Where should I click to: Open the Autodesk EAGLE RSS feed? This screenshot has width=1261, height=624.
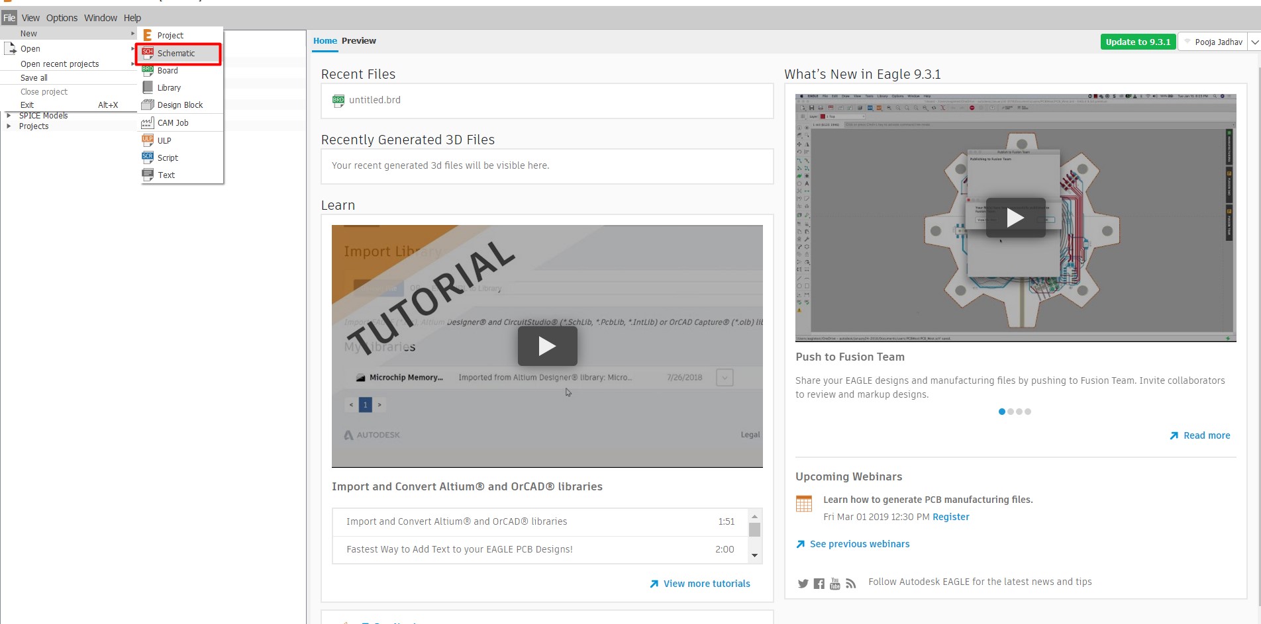pos(851,584)
